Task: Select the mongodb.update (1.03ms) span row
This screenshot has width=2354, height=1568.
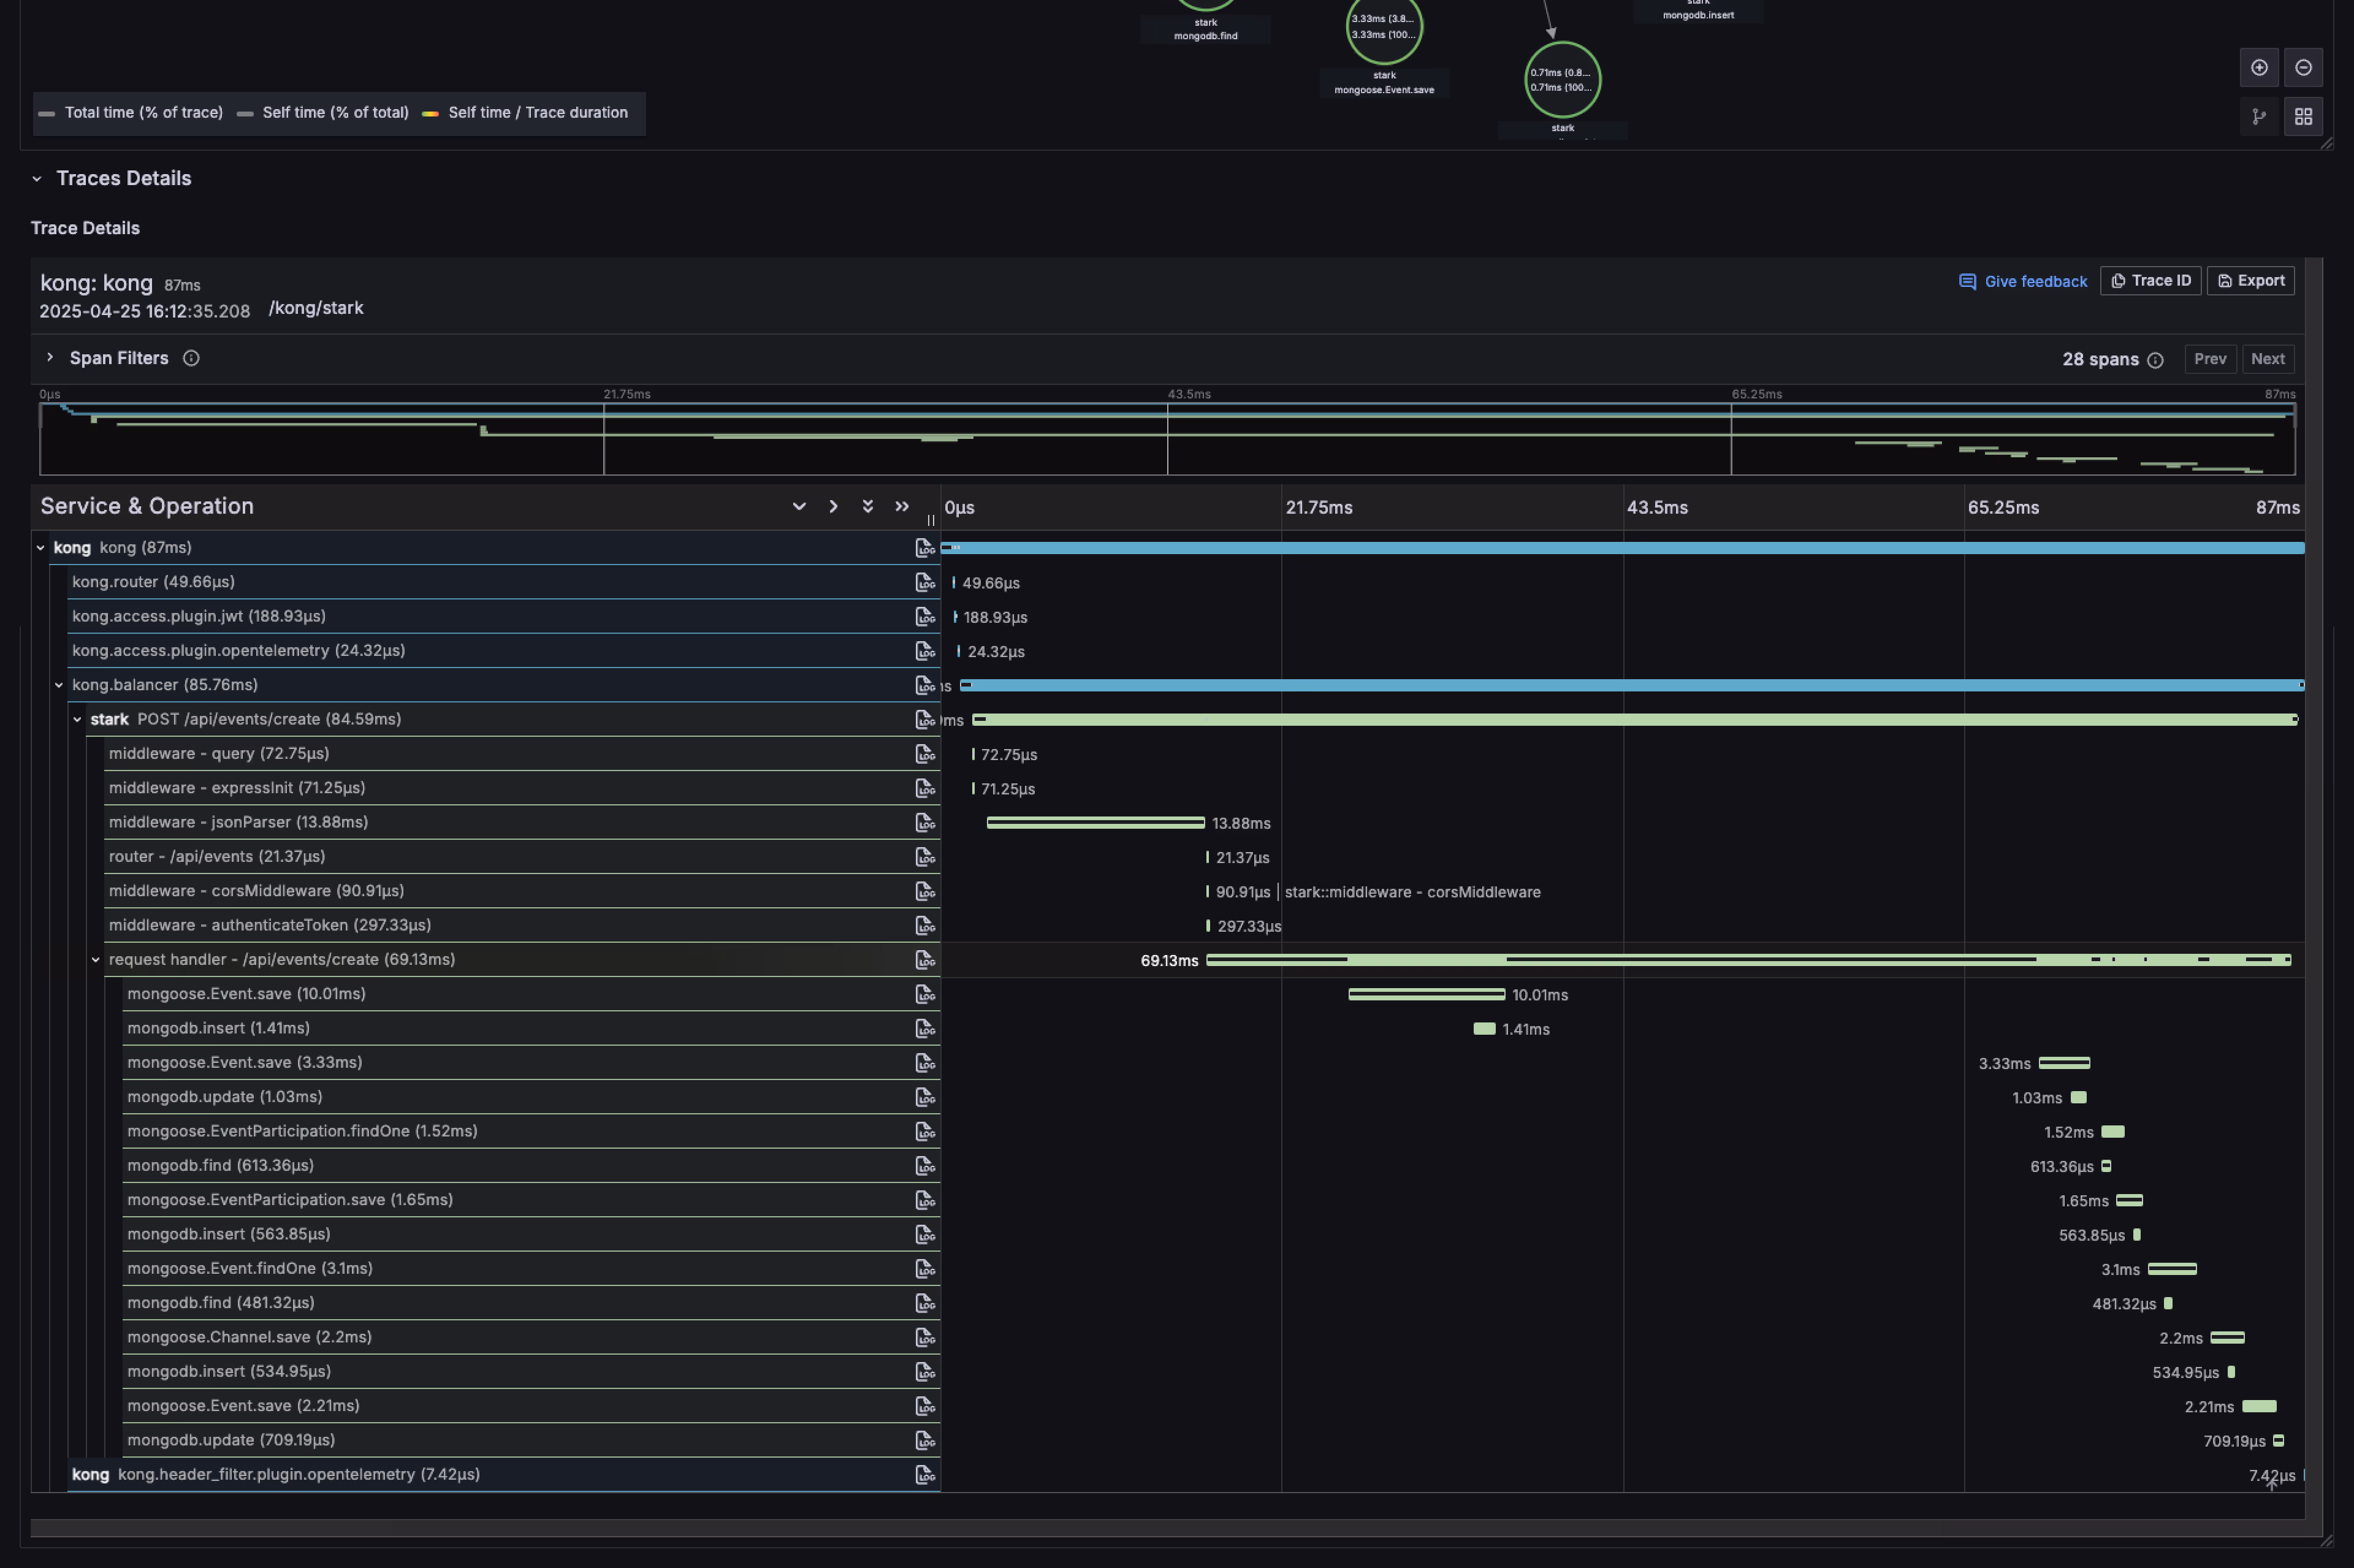Action: [531, 1097]
